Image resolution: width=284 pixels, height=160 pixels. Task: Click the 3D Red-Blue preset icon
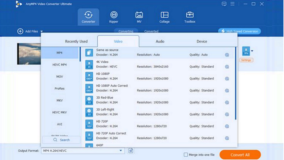(89, 100)
